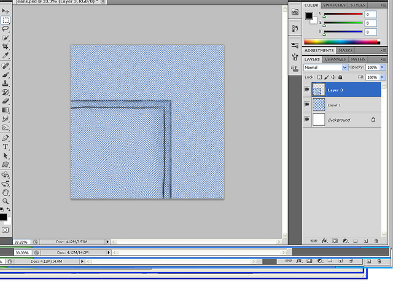This screenshot has width=393, height=285.
Task: Hide Layer 3 using its eye icon
Action: pyautogui.click(x=307, y=90)
